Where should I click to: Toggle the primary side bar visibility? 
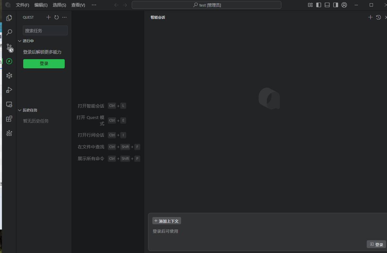(x=319, y=5)
